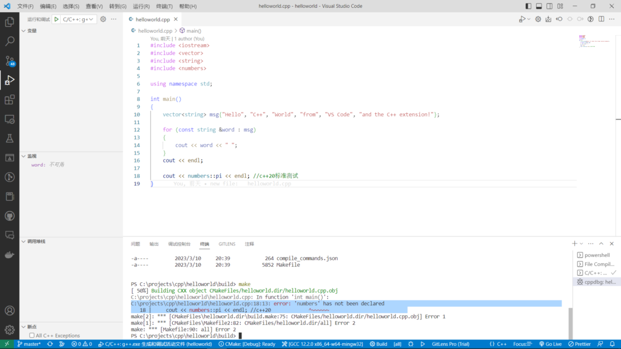Click the Build button in status bar
621x349 pixels.
378,344
